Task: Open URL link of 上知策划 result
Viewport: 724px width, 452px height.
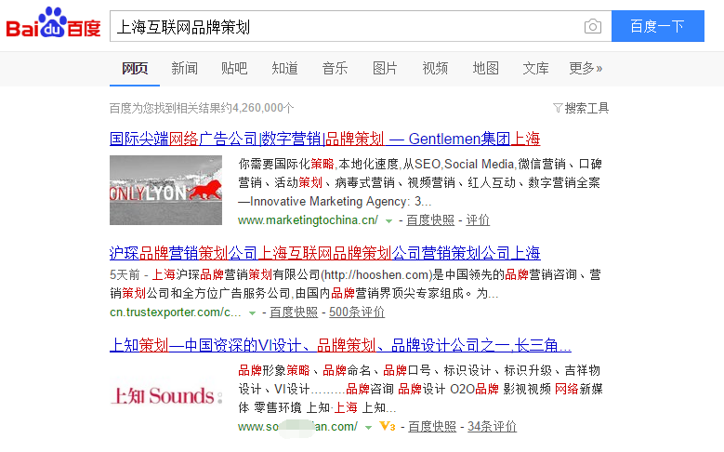Action: (x=297, y=427)
